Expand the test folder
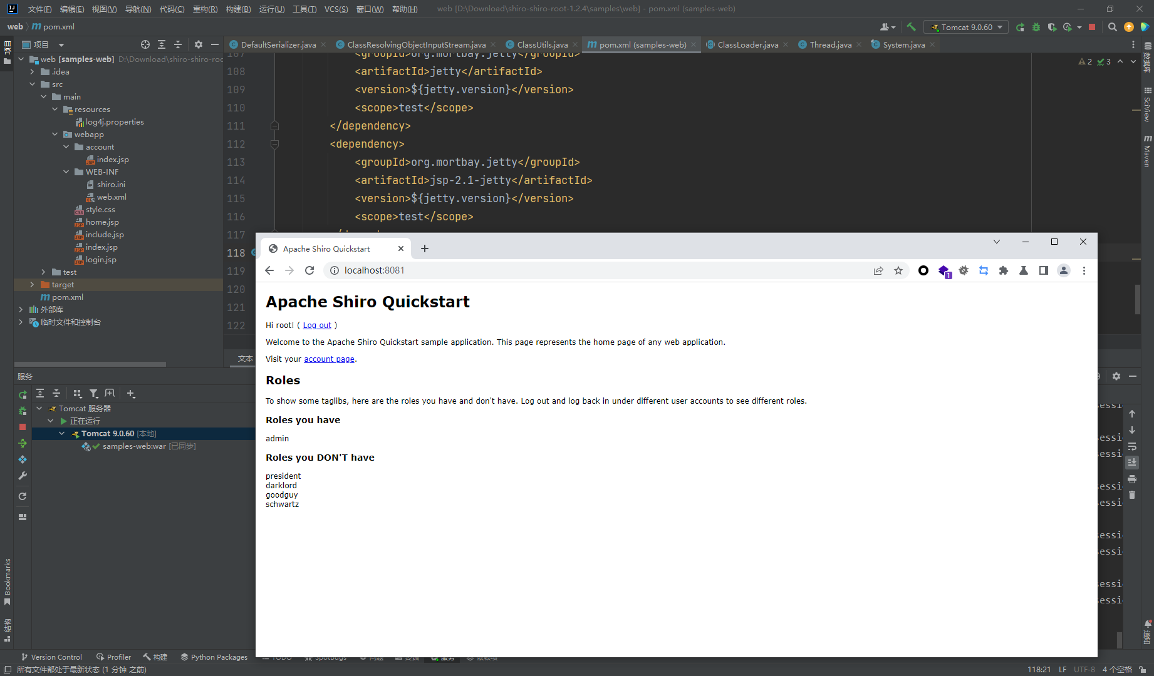Screen dimensions: 1154x676 43,272
